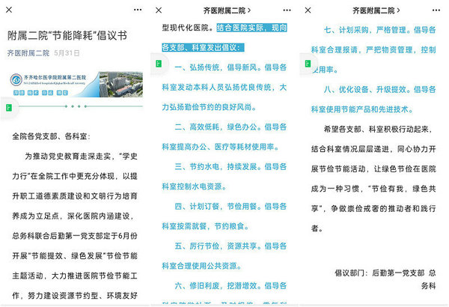The width and height of the screenshot is (449, 307).
Task: Click the 5月31日 publish date
Action: click(67, 53)
